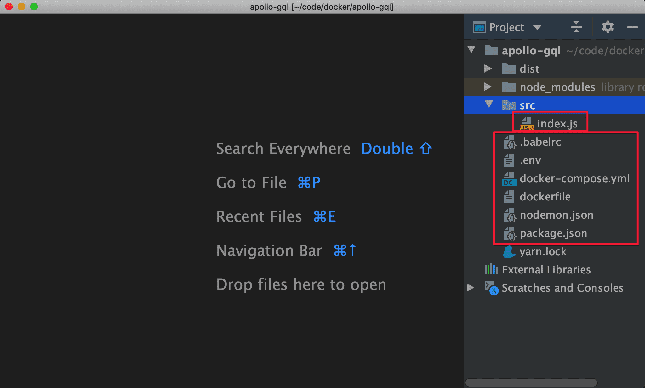
Task: Click the horizontal scrollbar in Project panel
Action: [x=531, y=382]
